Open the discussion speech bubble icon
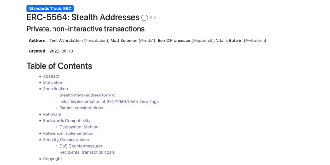This screenshot has width=330, height=165. click(145, 18)
